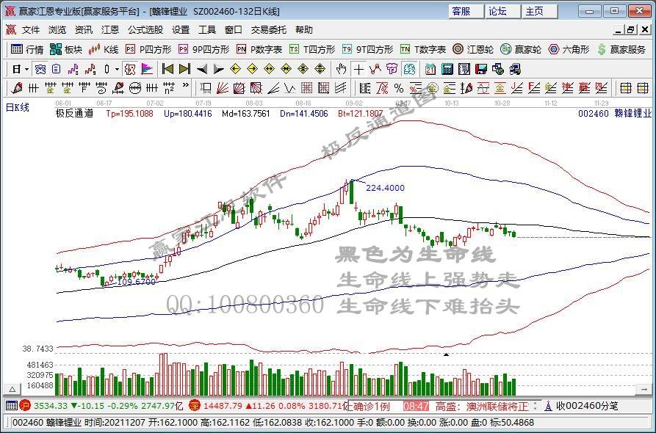Select the red step-line 9 icon
Image resolution: width=656 pixels, height=433 pixels.
click(x=90, y=69)
